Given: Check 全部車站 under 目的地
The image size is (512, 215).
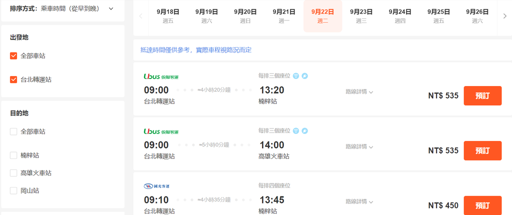Looking at the screenshot, I should [13, 131].
